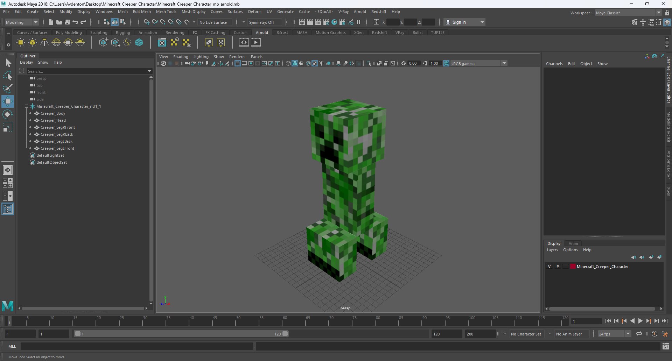672x361 pixels.
Task: Click range slider start handle
Action: pos(78,334)
